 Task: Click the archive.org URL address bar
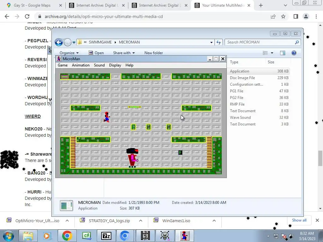click(x=103, y=16)
